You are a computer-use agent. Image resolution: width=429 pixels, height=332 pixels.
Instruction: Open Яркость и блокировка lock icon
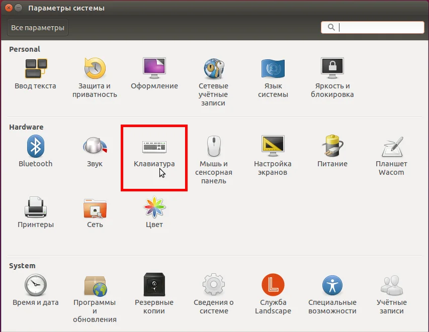coord(332,67)
